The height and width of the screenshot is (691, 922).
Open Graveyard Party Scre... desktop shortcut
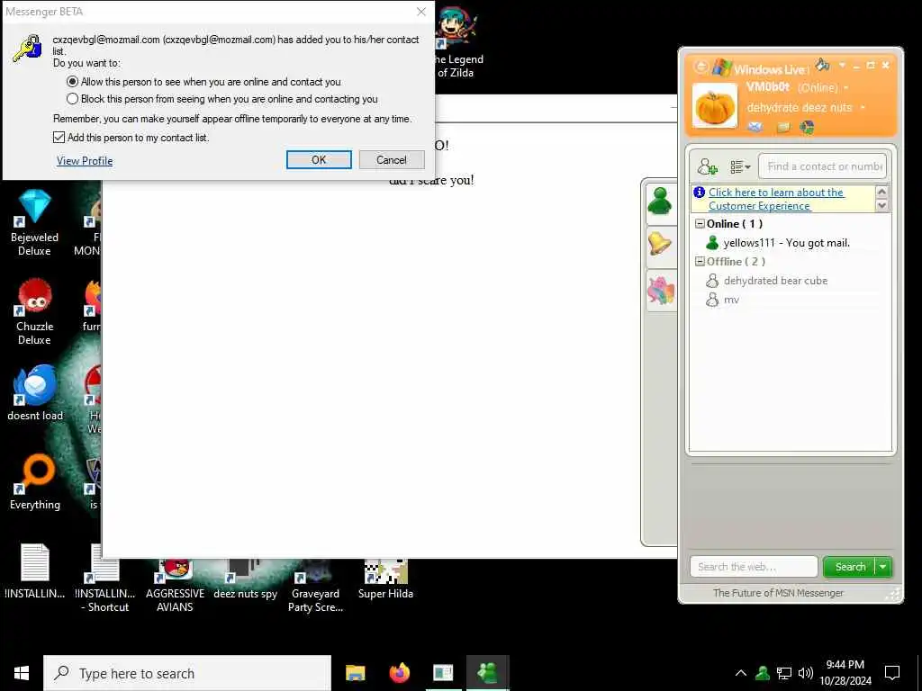click(x=315, y=585)
